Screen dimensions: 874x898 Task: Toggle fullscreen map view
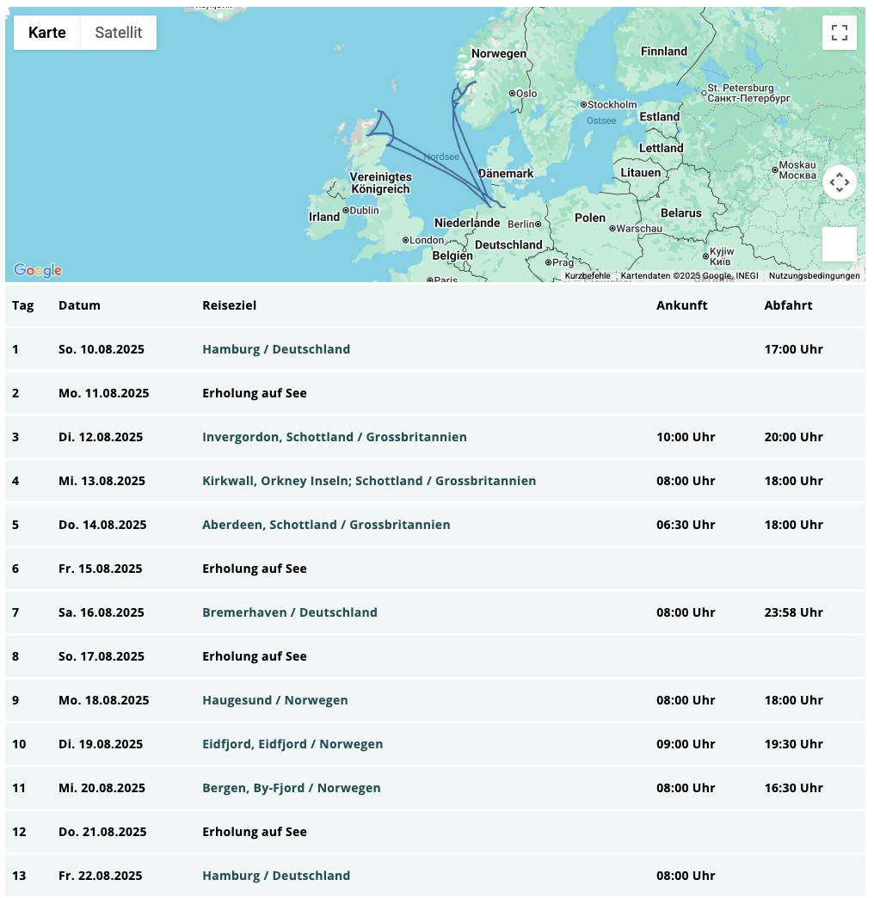click(839, 33)
